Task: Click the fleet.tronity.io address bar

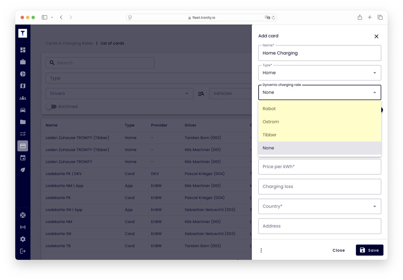Action: pyautogui.click(x=201, y=17)
